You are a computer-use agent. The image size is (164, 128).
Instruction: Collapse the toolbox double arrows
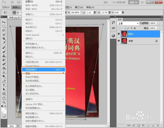(x=2, y=17)
